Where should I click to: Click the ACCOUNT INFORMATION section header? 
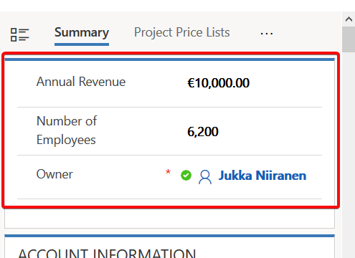pyautogui.click(x=107, y=253)
